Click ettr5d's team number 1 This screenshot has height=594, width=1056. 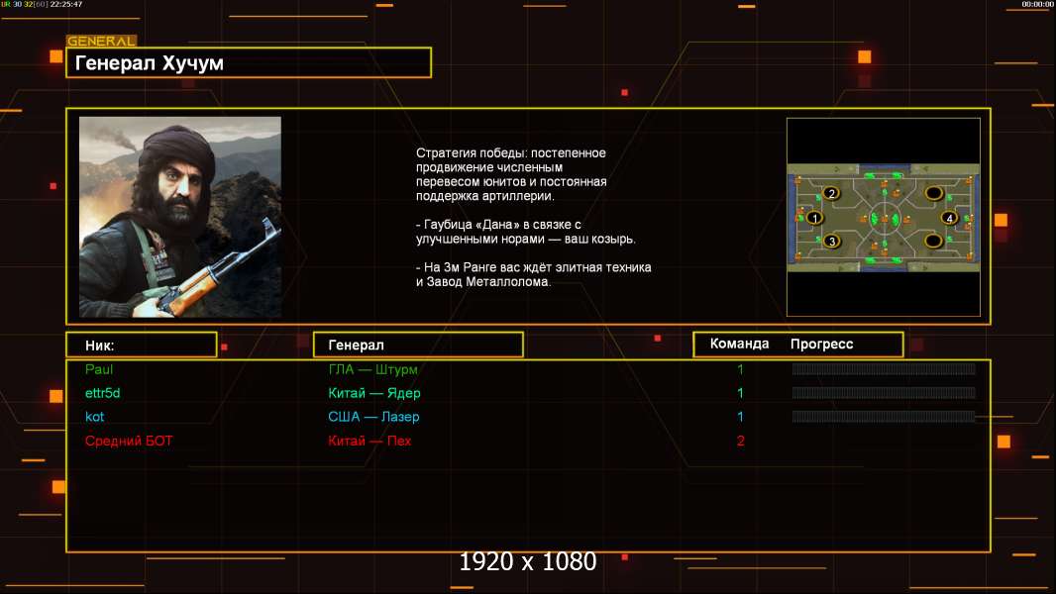(x=740, y=393)
